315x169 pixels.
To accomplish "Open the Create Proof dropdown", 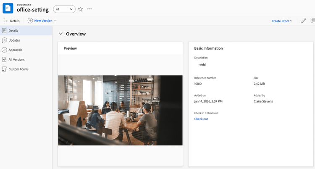I will click(x=282, y=21).
